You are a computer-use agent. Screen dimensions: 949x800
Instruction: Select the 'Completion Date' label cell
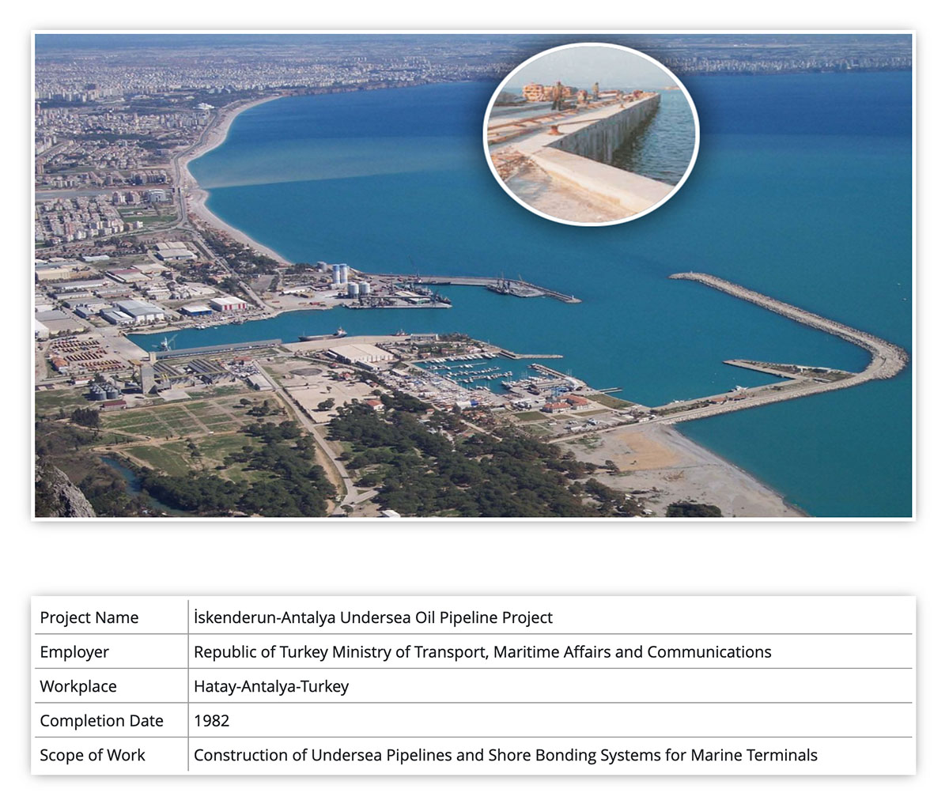pyautogui.click(x=101, y=721)
